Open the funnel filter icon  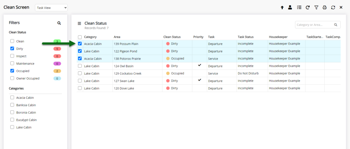tap(316, 8)
